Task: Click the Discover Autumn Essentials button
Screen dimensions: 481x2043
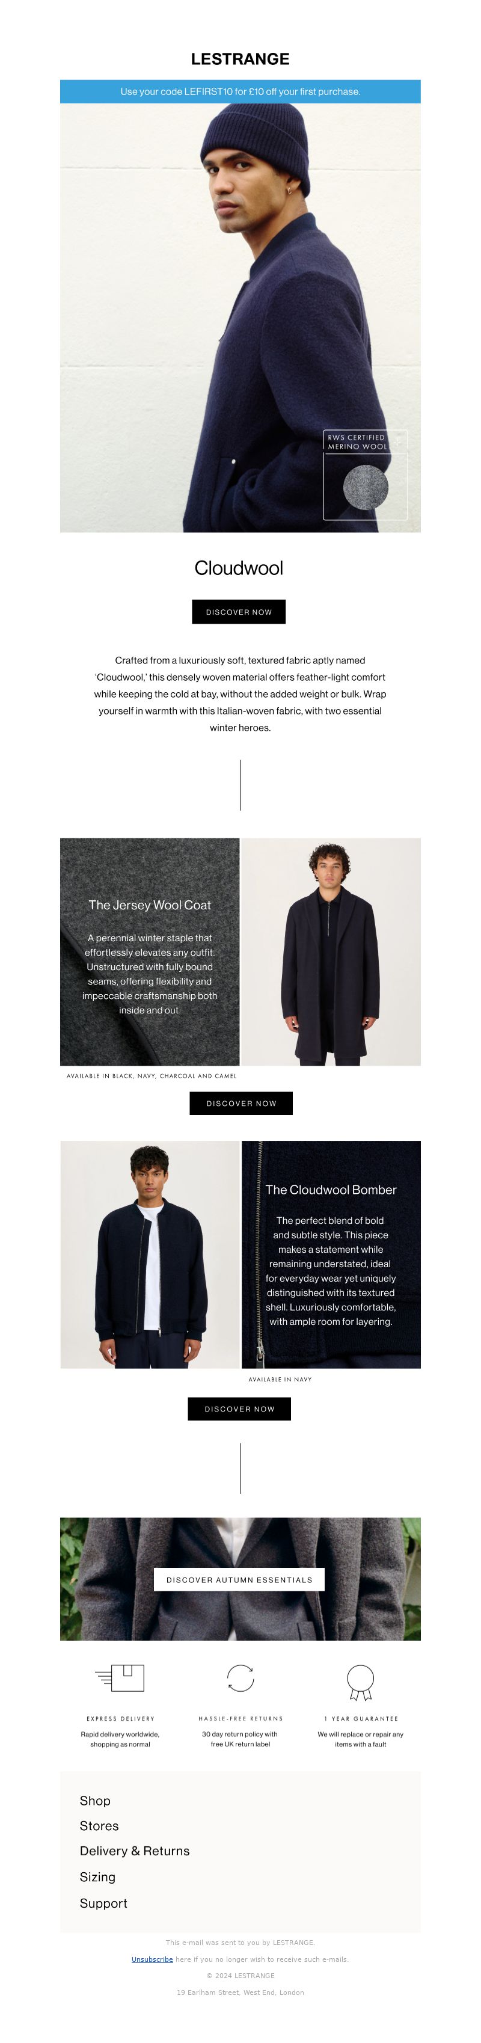Action: point(239,1580)
